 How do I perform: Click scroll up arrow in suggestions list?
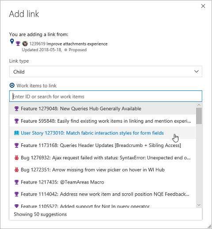tap(199, 105)
